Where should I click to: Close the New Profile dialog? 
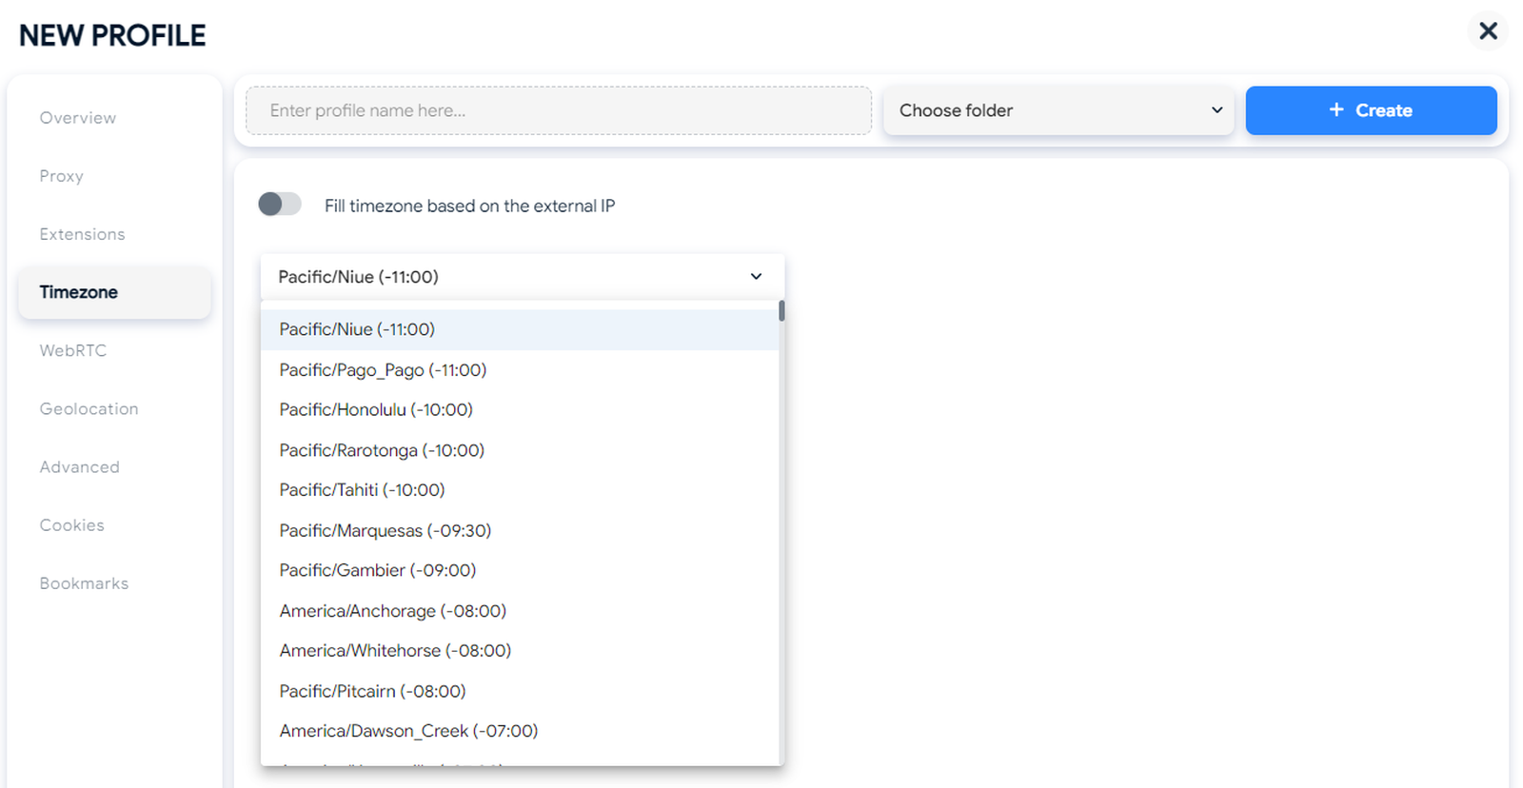point(1488,31)
